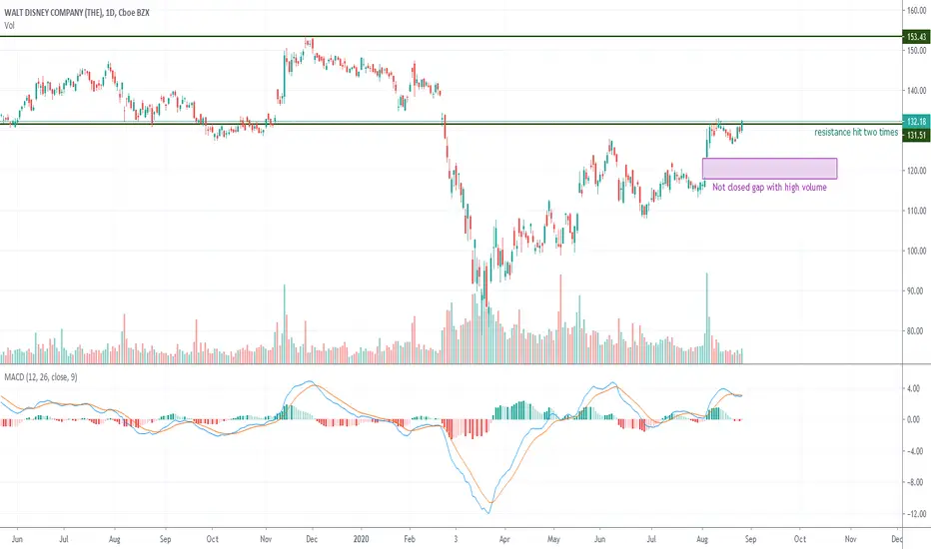The width and height of the screenshot is (931, 549).
Task: Click the 80.00 price axis label
Action: coord(917,331)
